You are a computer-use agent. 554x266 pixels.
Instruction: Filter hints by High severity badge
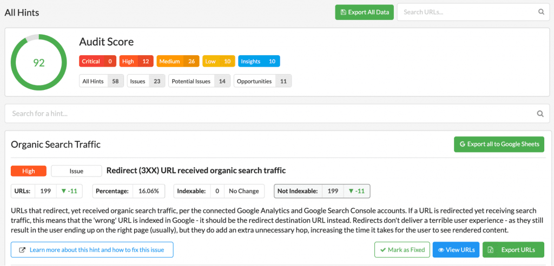coord(136,61)
